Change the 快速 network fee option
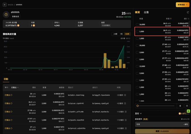 click(145, 119)
